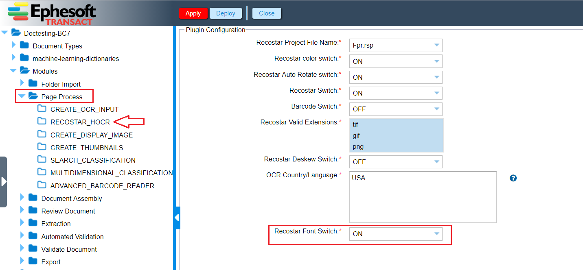
Task: Open the Recostar Auto Rotate switch dropdown
Action: tap(396, 77)
